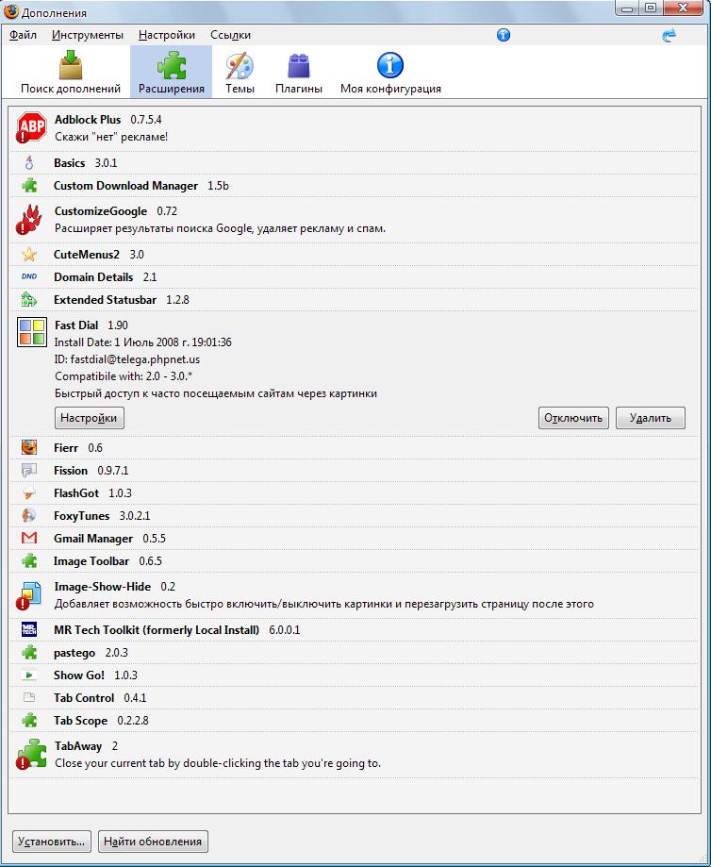The image size is (711, 867).
Task: Open Fast Dial Настройки button
Action: point(89,418)
